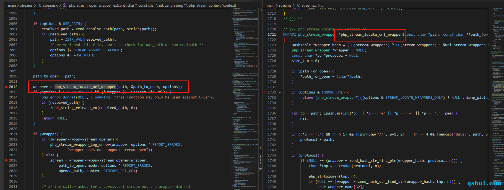Place cursor on ZSTR_VAL on line 2003
This screenshot has height=190, width=504.
[74, 39]
